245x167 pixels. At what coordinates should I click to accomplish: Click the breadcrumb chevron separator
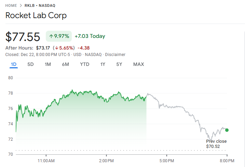21,5
